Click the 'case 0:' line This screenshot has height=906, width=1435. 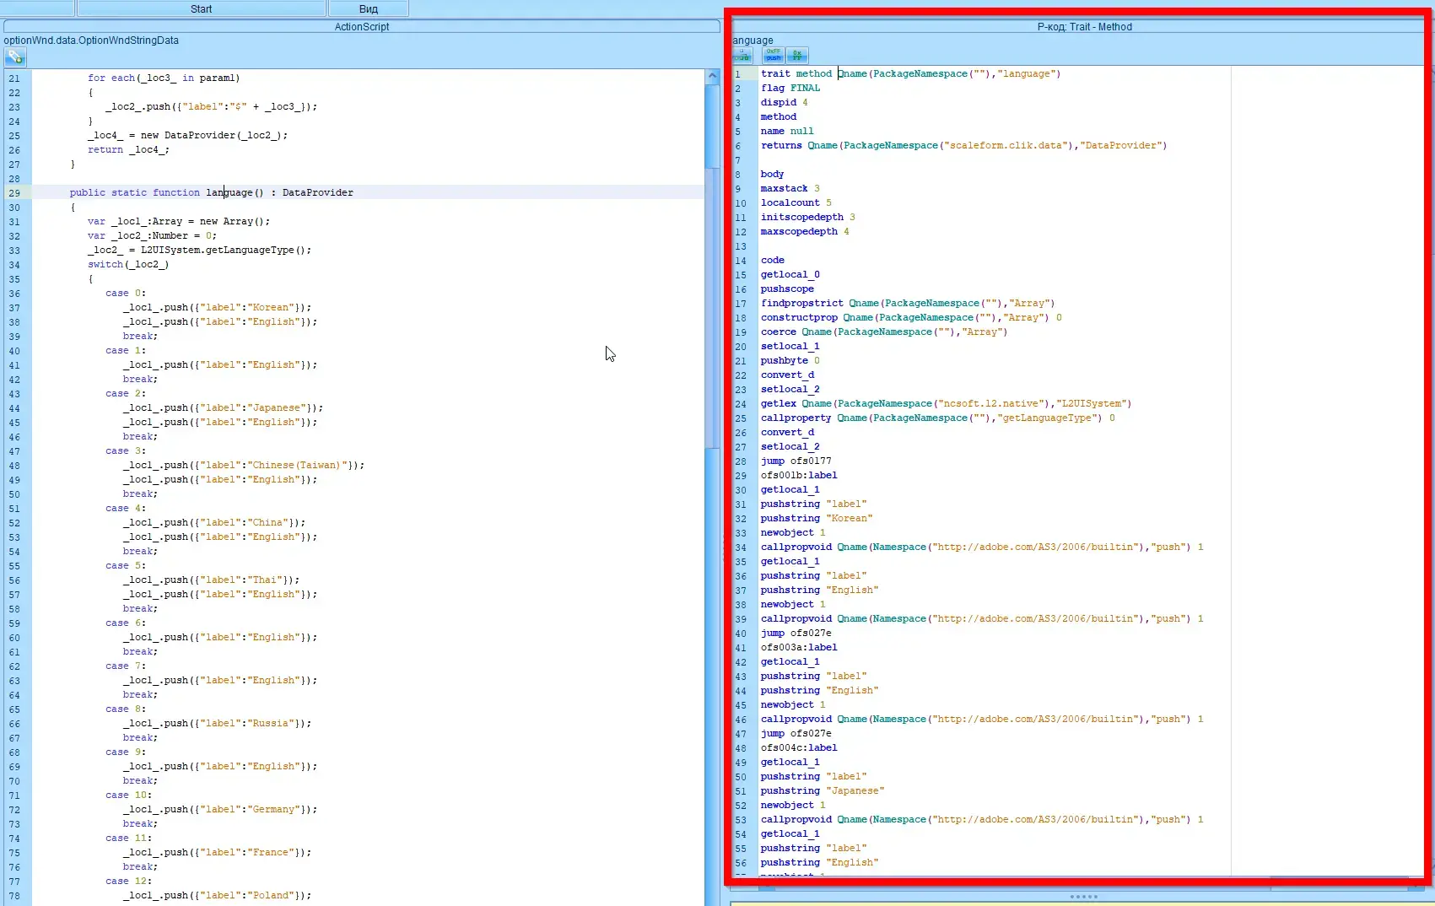pos(126,293)
